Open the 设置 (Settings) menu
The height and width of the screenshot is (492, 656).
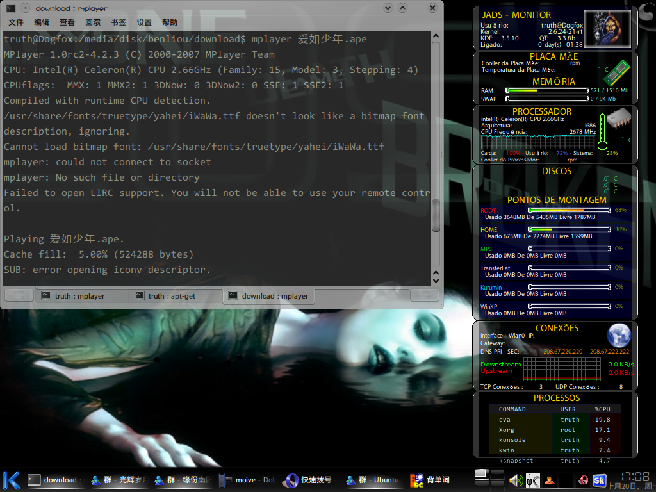click(x=144, y=22)
